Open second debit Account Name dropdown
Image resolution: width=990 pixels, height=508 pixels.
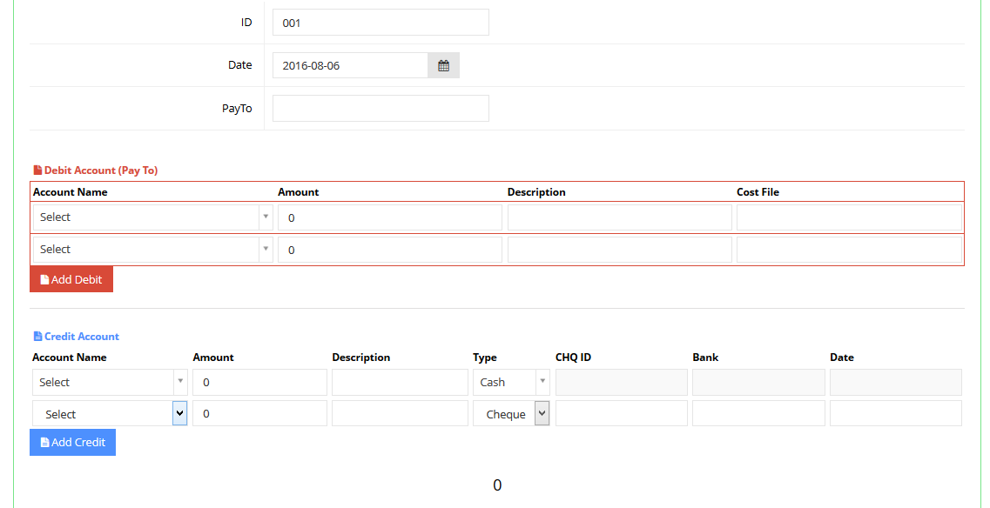coord(152,250)
